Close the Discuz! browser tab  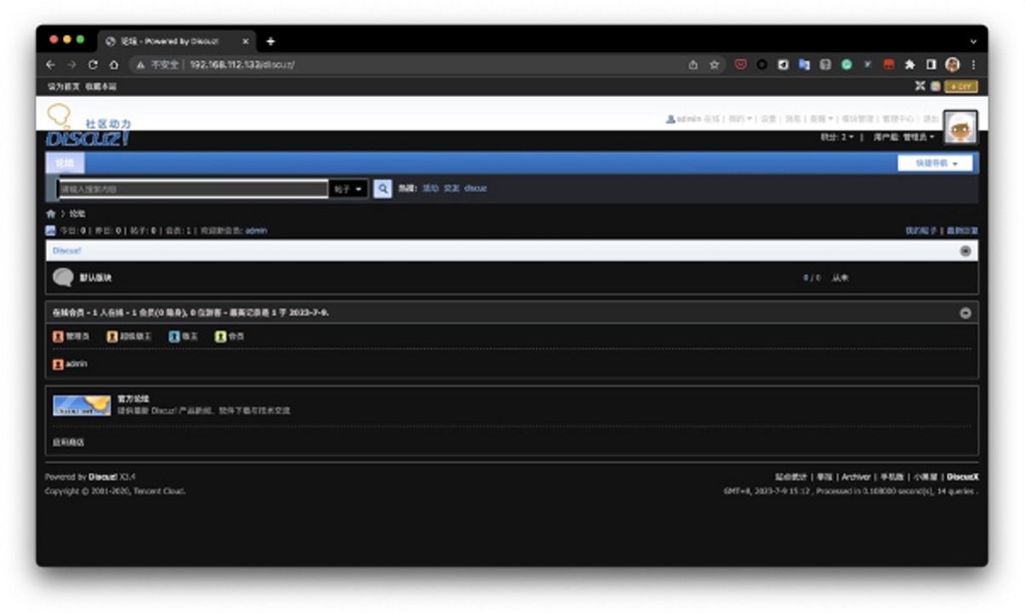(x=246, y=41)
